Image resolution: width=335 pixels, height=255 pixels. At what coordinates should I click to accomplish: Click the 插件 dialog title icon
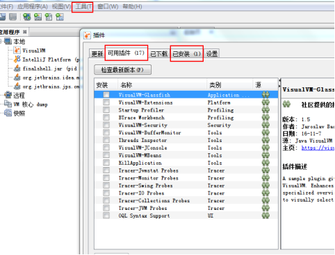click(88, 35)
